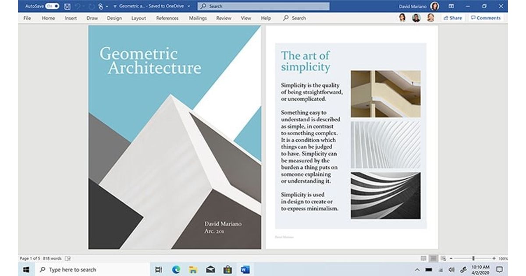Click the zoom in plus icon
This screenshot has height=276, width=526.
click(494, 258)
